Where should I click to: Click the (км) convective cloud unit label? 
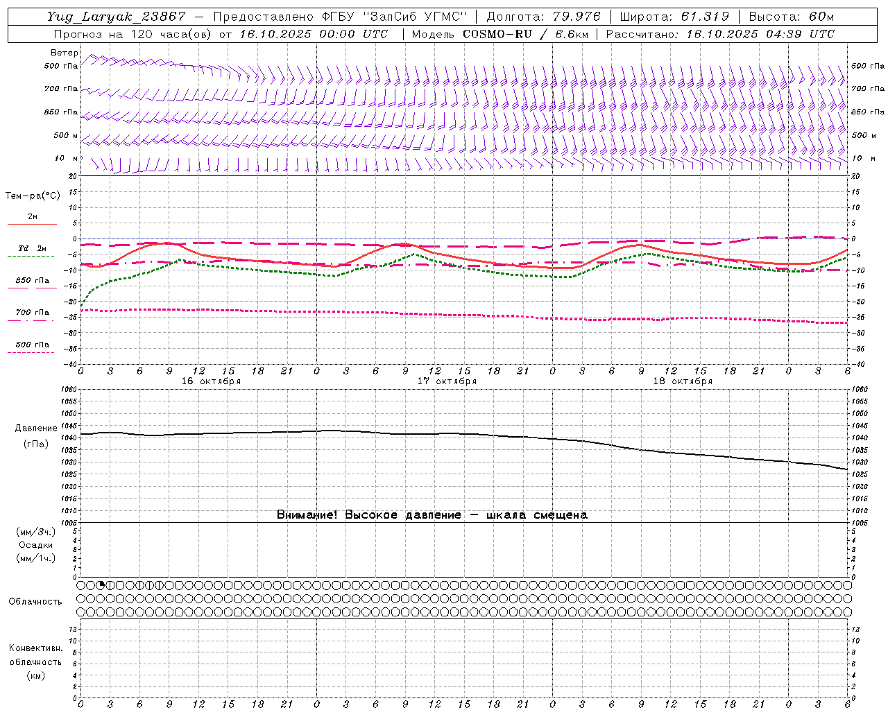point(35,675)
